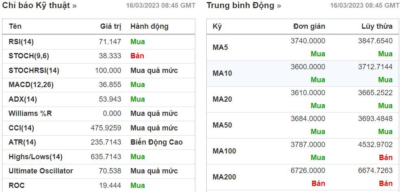Click the Ultimate Oscillator value 70.538
400x192 pixels.
click(110, 171)
